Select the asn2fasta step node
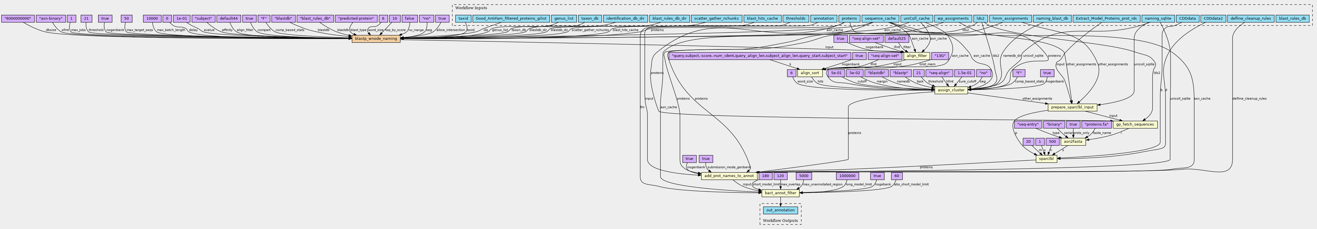 point(1072,142)
